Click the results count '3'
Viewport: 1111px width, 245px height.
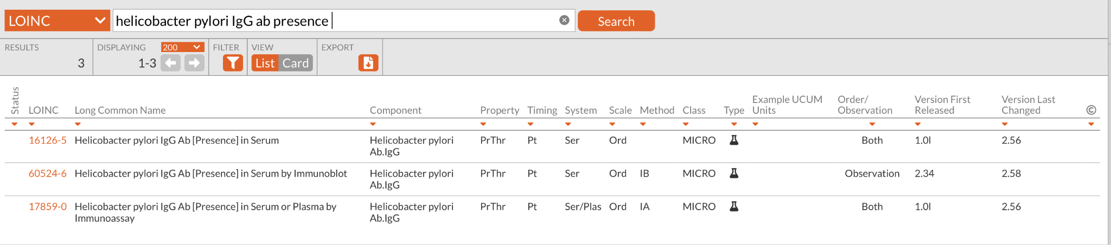[x=81, y=63]
